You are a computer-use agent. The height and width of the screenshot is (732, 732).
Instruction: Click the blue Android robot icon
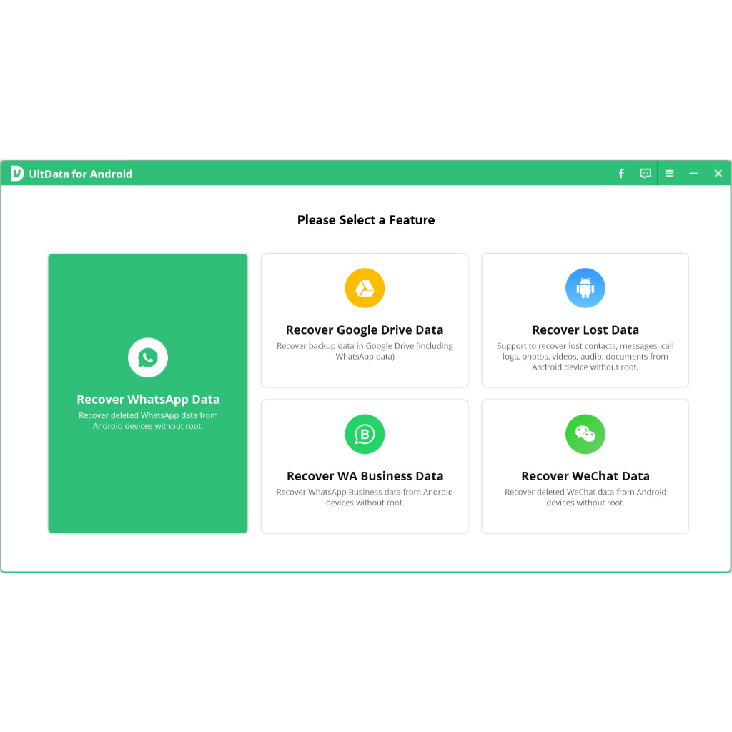click(x=585, y=288)
